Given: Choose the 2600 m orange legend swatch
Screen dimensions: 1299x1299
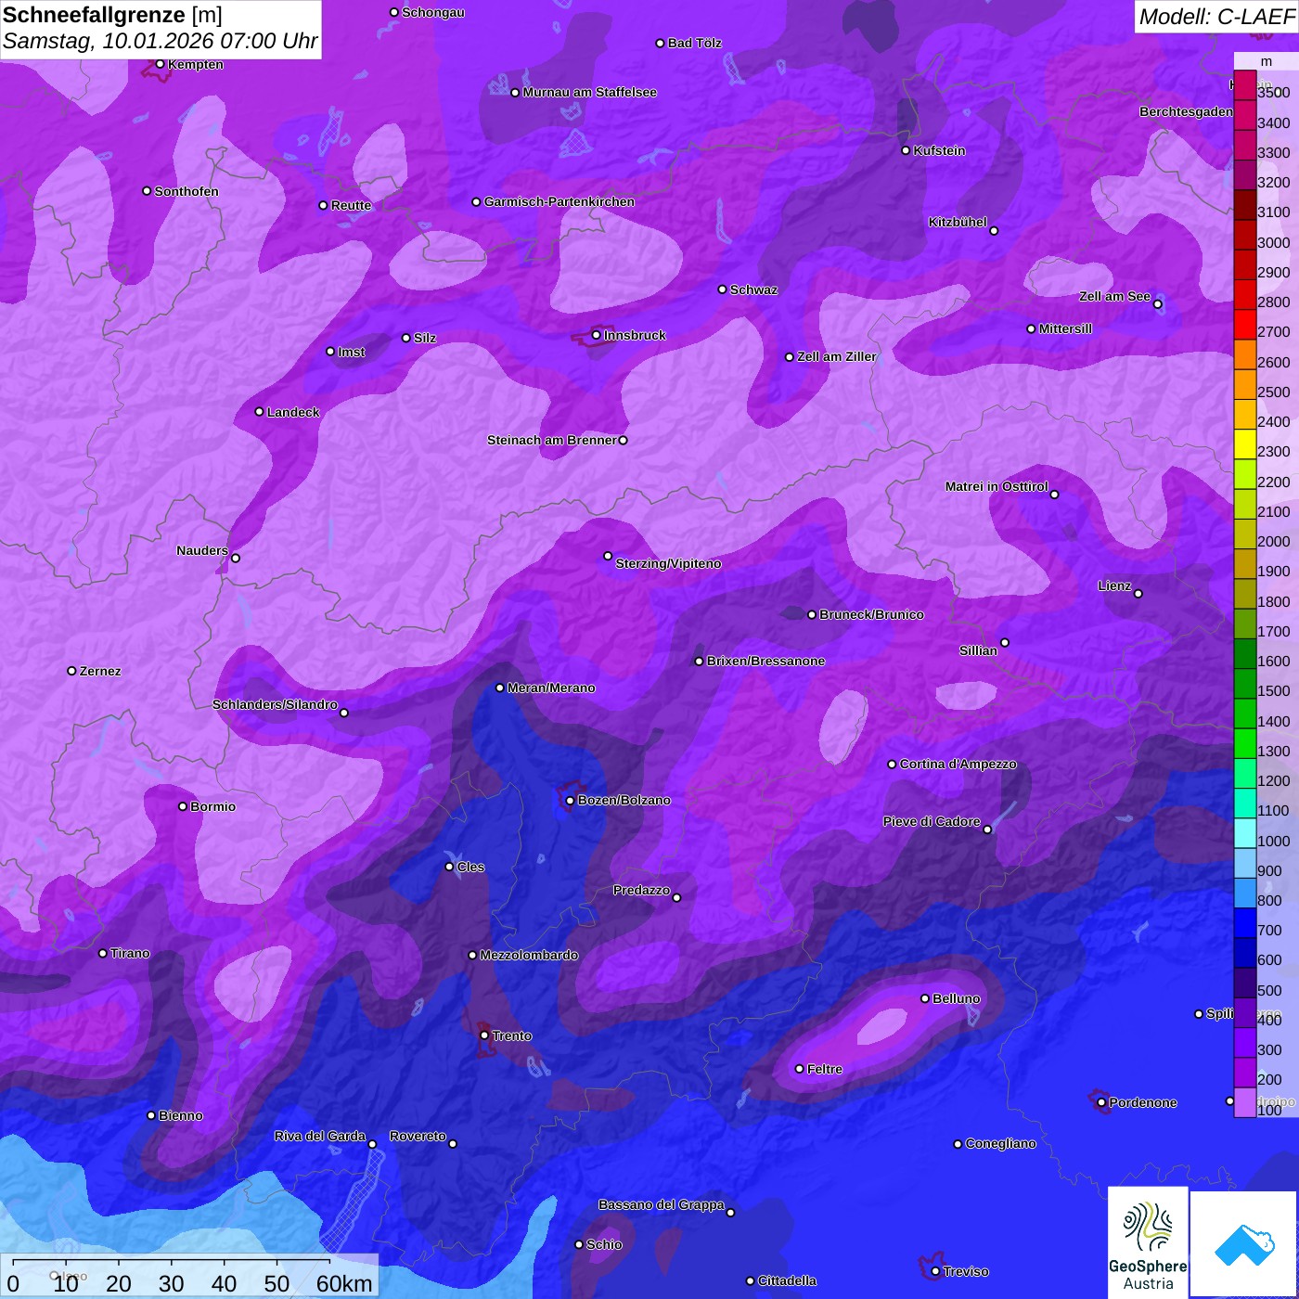Looking at the screenshot, I should coord(1244,354).
